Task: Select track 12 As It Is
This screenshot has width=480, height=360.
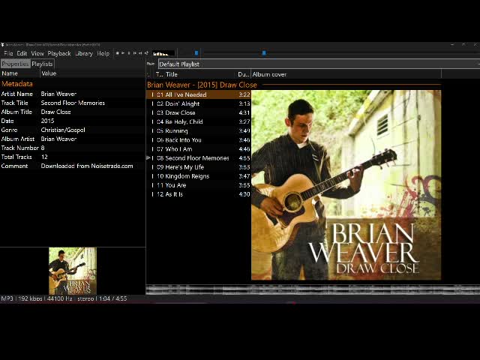Action: [x=199, y=194]
